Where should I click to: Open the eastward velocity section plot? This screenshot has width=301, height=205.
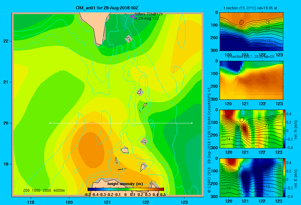tap(251, 178)
